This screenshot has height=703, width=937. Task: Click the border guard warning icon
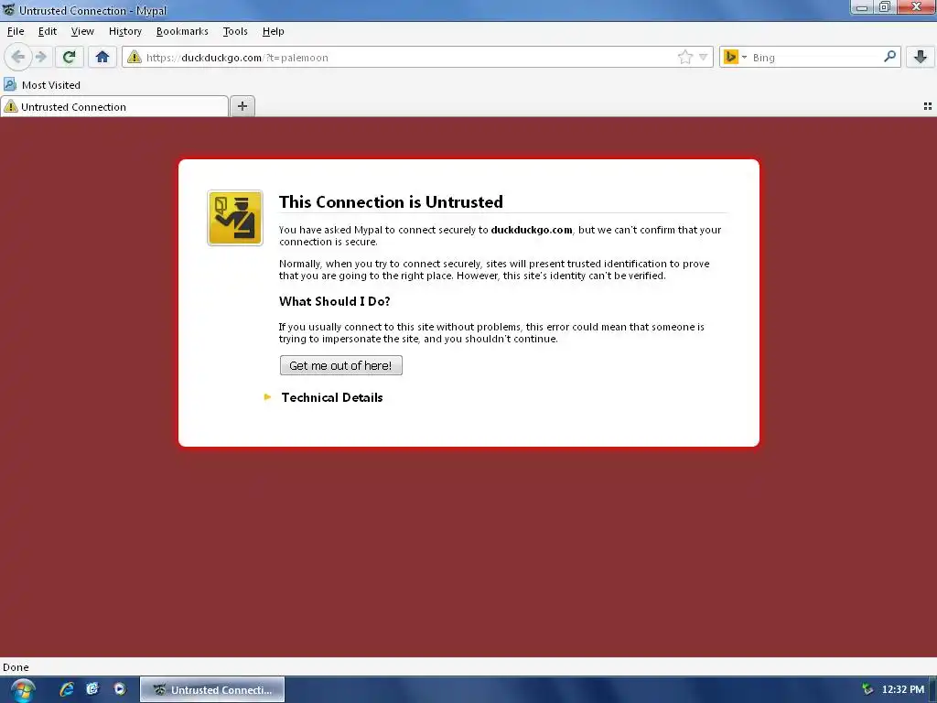coord(235,218)
